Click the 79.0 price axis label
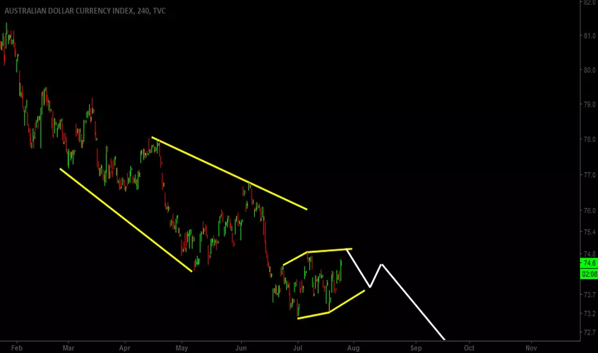 pyautogui.click(x=589, y=104)
